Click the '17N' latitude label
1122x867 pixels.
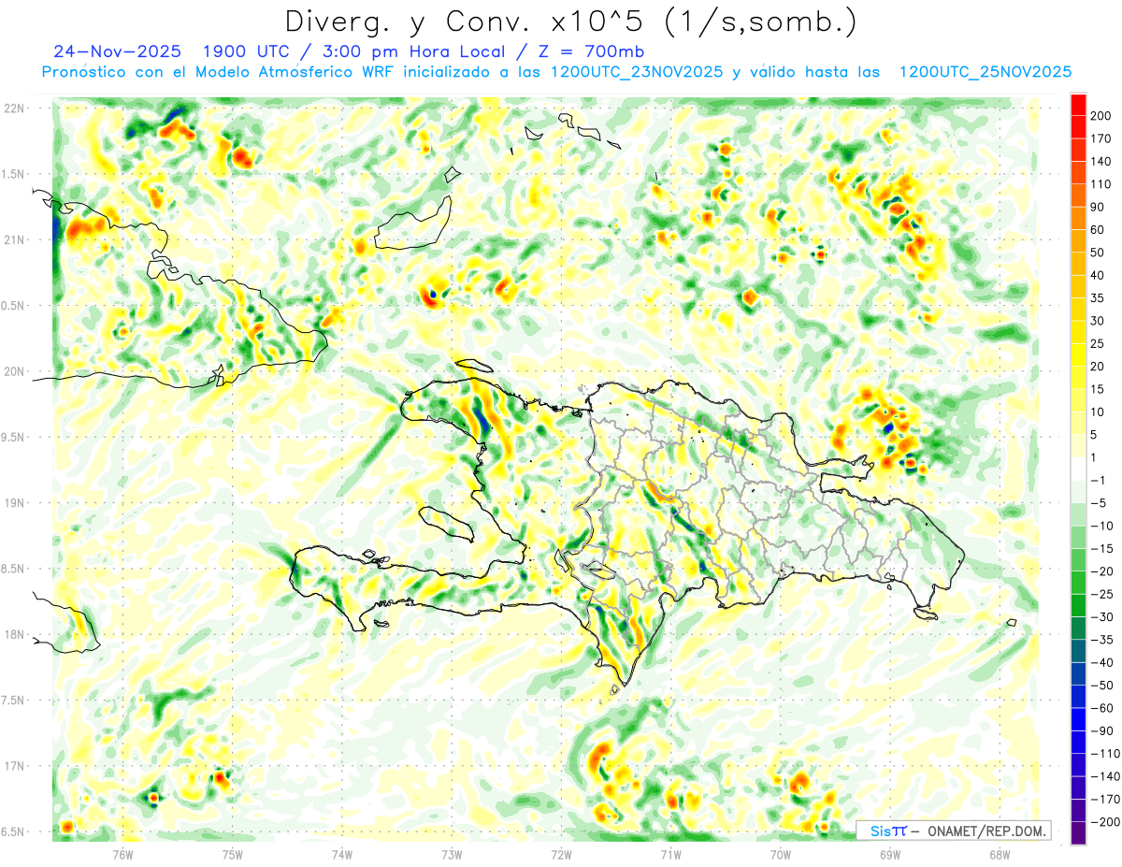click(x=12, y=766)
